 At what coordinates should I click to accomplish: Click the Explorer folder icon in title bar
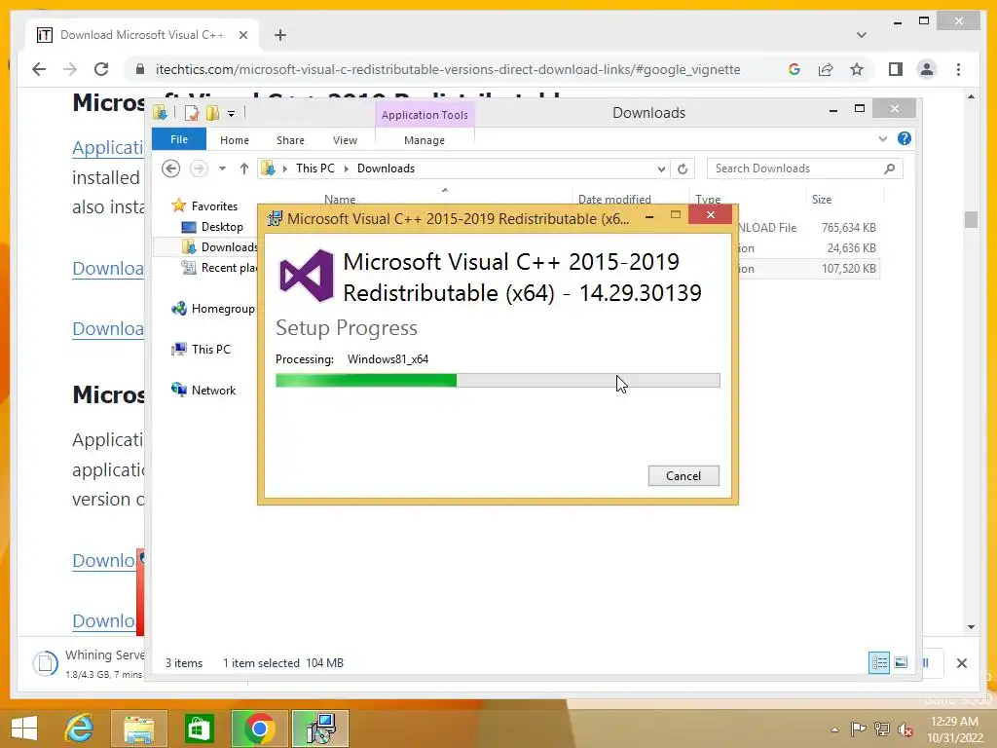point(161,113)
